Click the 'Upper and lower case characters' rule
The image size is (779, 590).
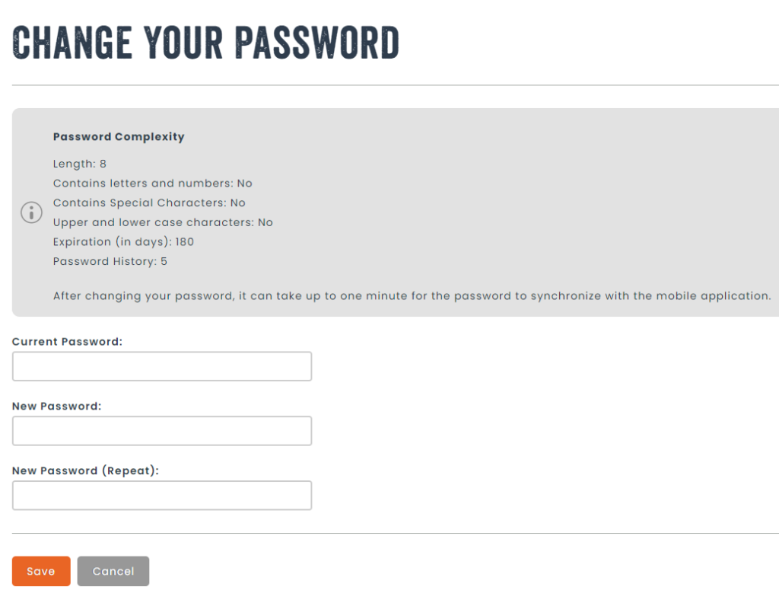pyautogui.click(x=163, y=223)
